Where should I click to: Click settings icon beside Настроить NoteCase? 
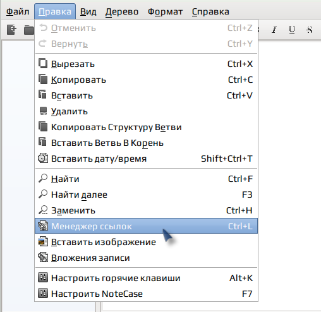[x=43, y=293]
